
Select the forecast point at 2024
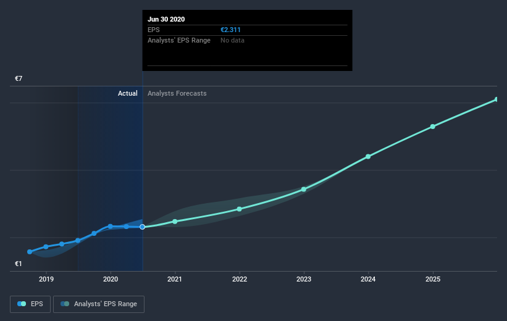(368, 156)
